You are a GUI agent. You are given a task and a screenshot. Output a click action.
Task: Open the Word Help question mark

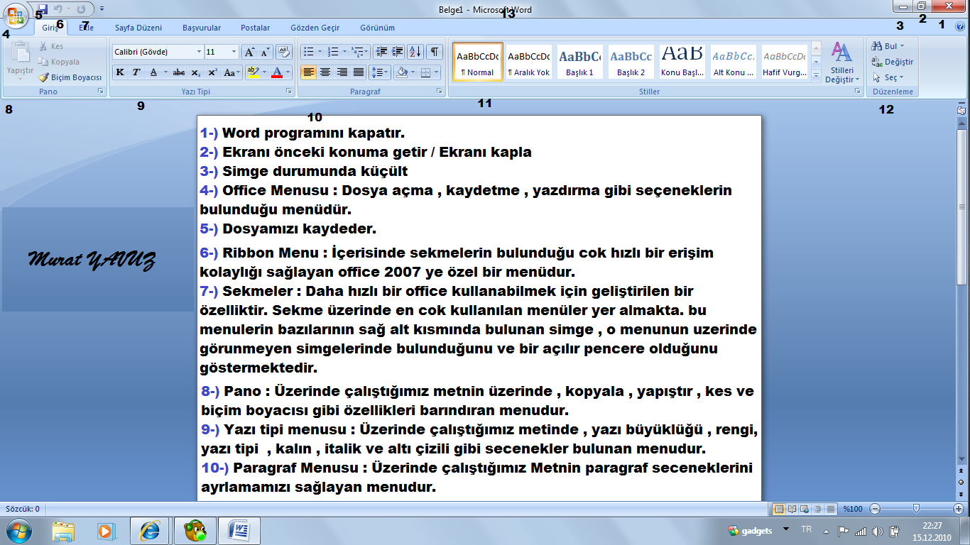pyautogui.click(x=960, y=27)
